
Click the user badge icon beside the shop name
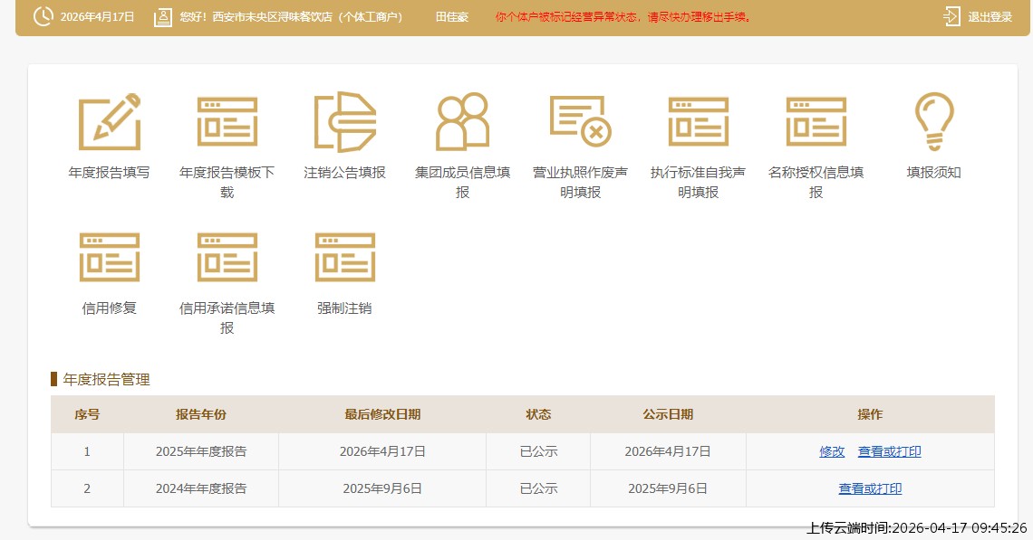[x=163, y=15]
